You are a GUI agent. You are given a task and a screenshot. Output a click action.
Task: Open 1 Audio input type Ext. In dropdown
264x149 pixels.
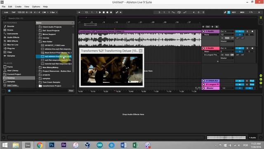(x=227, y=31)
